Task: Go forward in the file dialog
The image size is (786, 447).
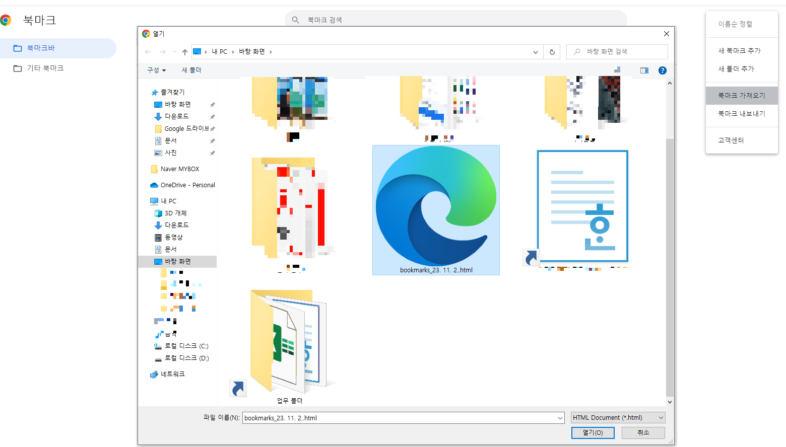Action: [162, 52]
